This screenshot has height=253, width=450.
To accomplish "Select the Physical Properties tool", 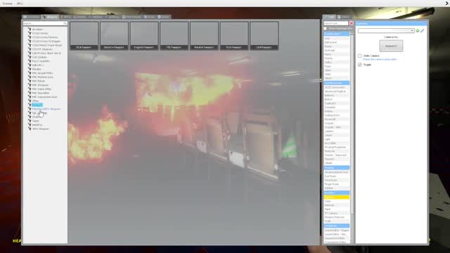I will click(337, 147).
